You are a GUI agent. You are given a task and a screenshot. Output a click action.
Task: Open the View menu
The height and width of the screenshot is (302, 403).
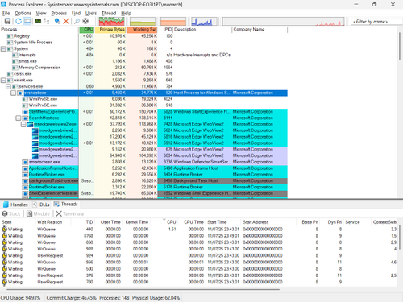pos(41,13)
